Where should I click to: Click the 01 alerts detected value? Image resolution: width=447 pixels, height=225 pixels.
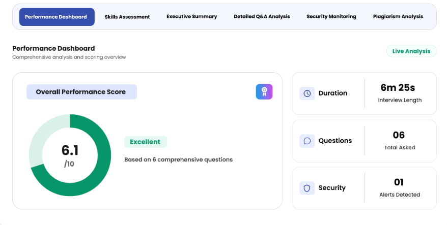(399, 182)
